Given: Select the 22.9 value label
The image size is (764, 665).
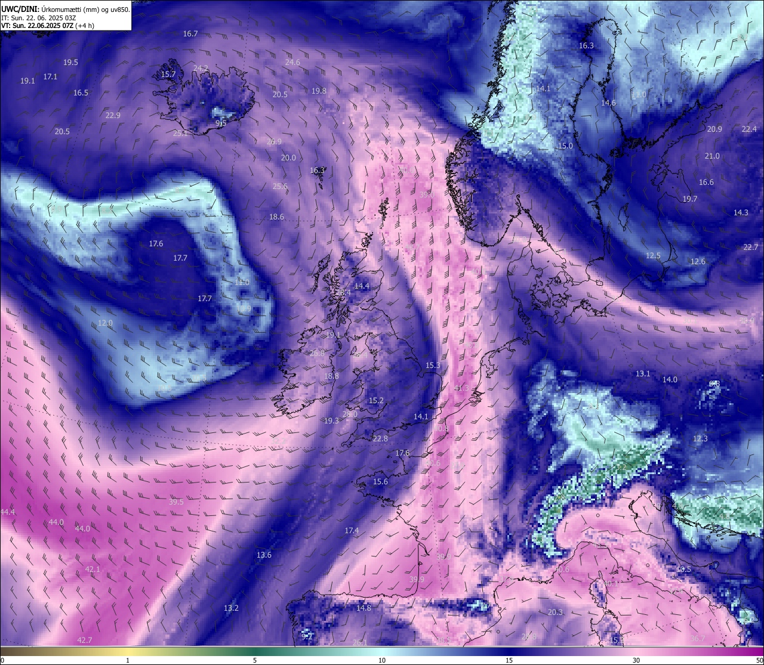Looking at the screenshot, I should tap(113, 115).
